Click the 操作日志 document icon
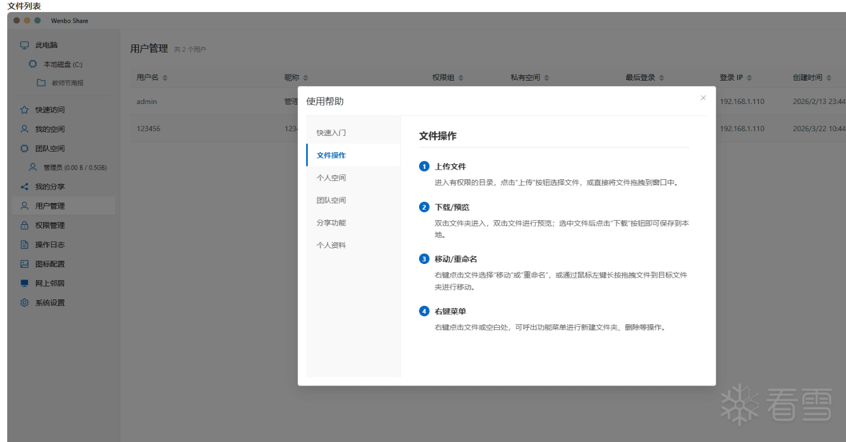 (x=25, y=245)
